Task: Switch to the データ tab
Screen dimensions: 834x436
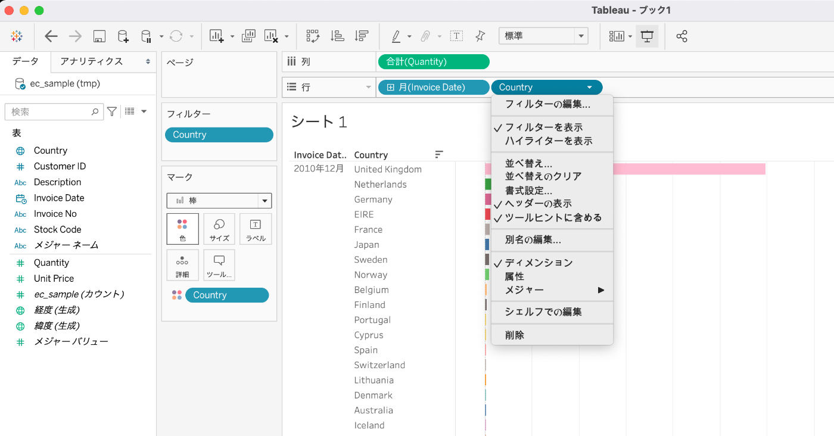Action: pos(26,61)
